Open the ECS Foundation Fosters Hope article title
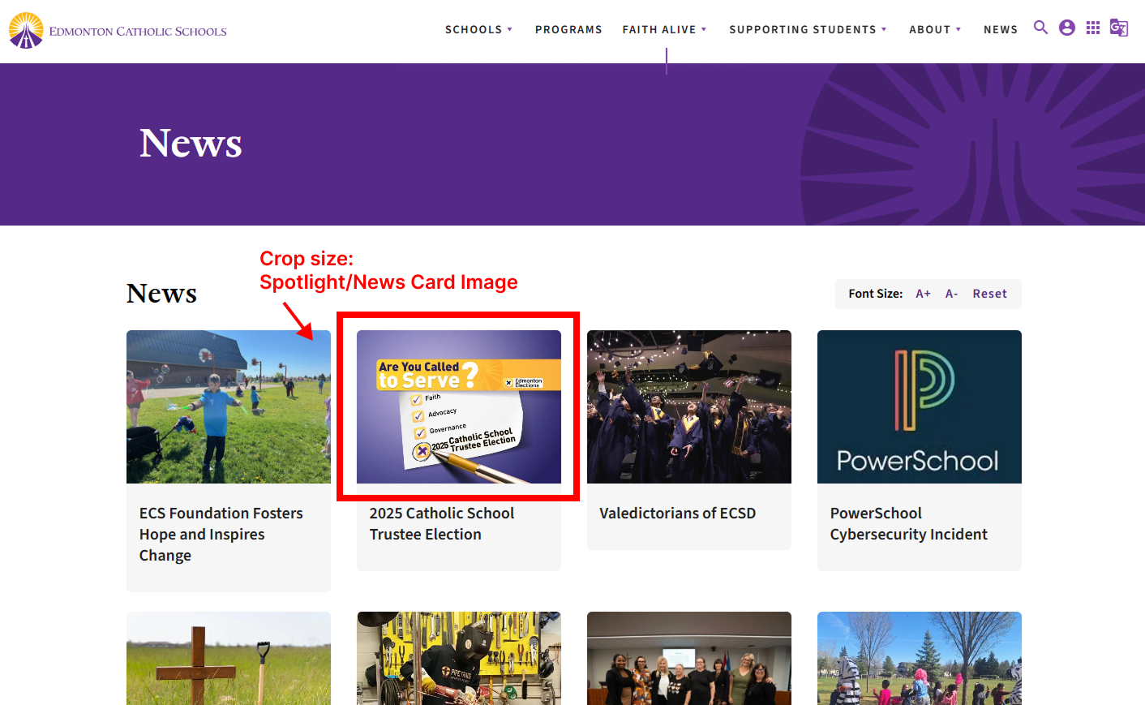1145x705 pixels. tap(221, 534)
